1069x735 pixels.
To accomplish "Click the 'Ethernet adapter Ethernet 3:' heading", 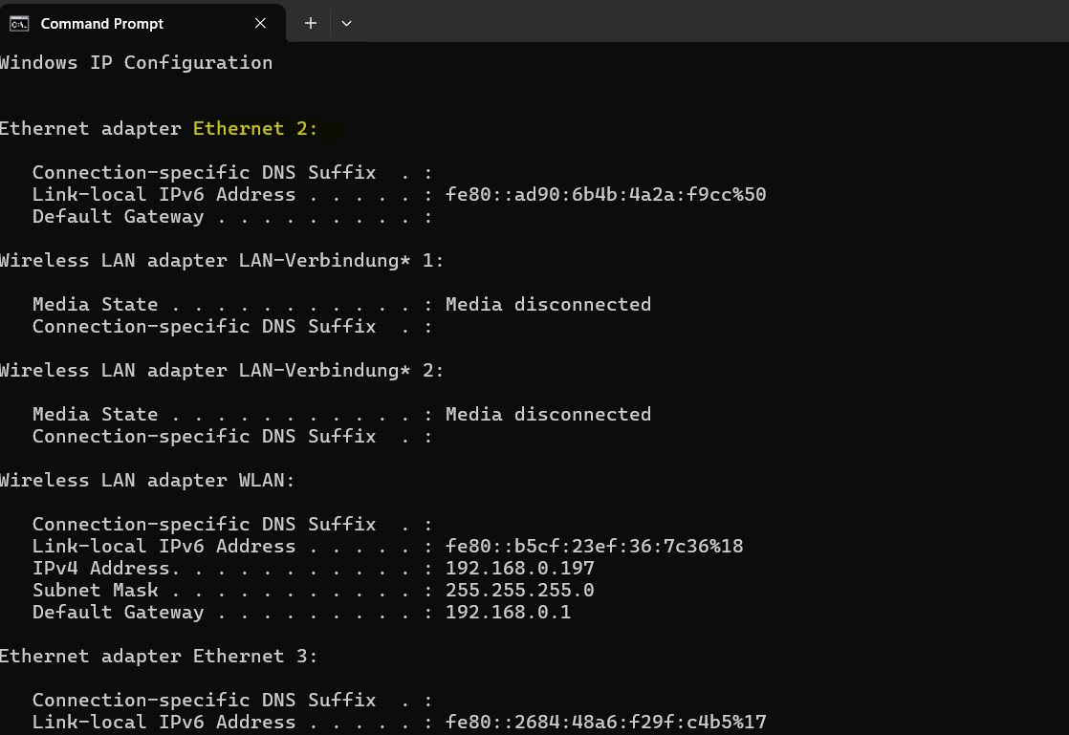I will click(159, 657).
